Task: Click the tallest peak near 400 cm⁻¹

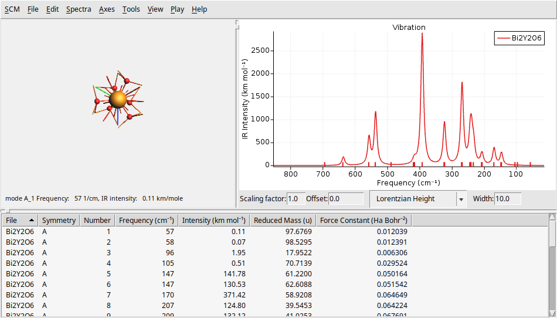Action: point(422,35)
